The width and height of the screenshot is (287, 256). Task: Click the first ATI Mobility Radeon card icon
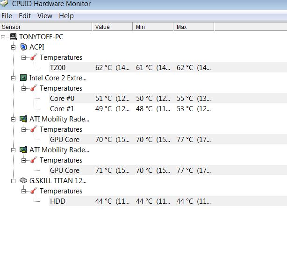23,119
